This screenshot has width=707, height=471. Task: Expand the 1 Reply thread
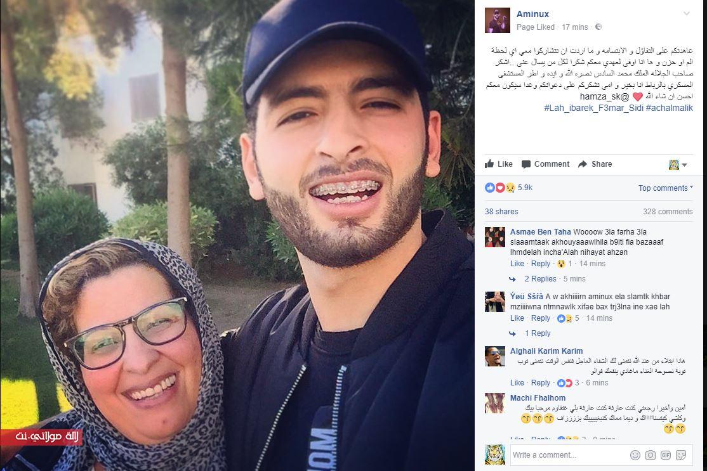538,333
